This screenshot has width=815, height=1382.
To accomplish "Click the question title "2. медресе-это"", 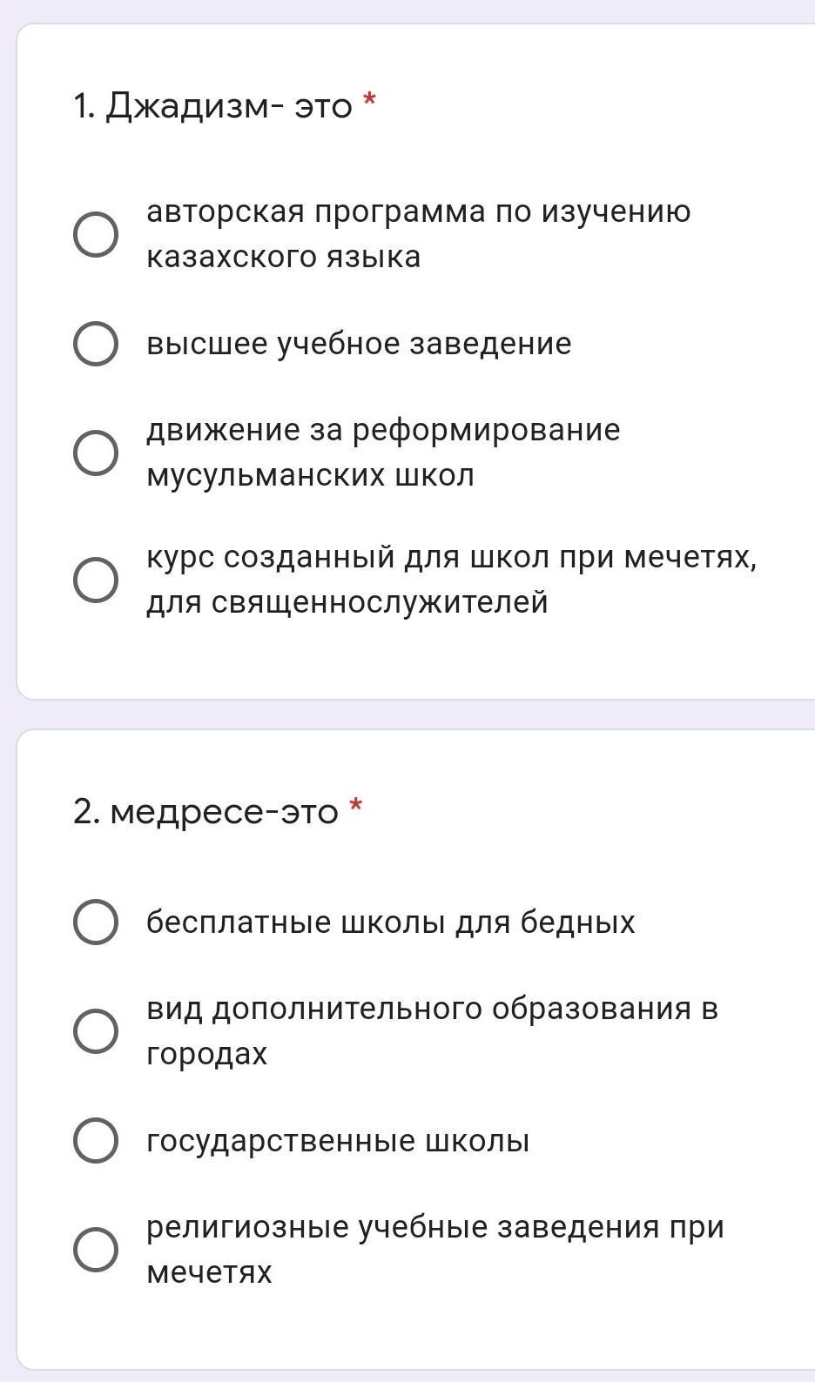I will tap(206, 812).
